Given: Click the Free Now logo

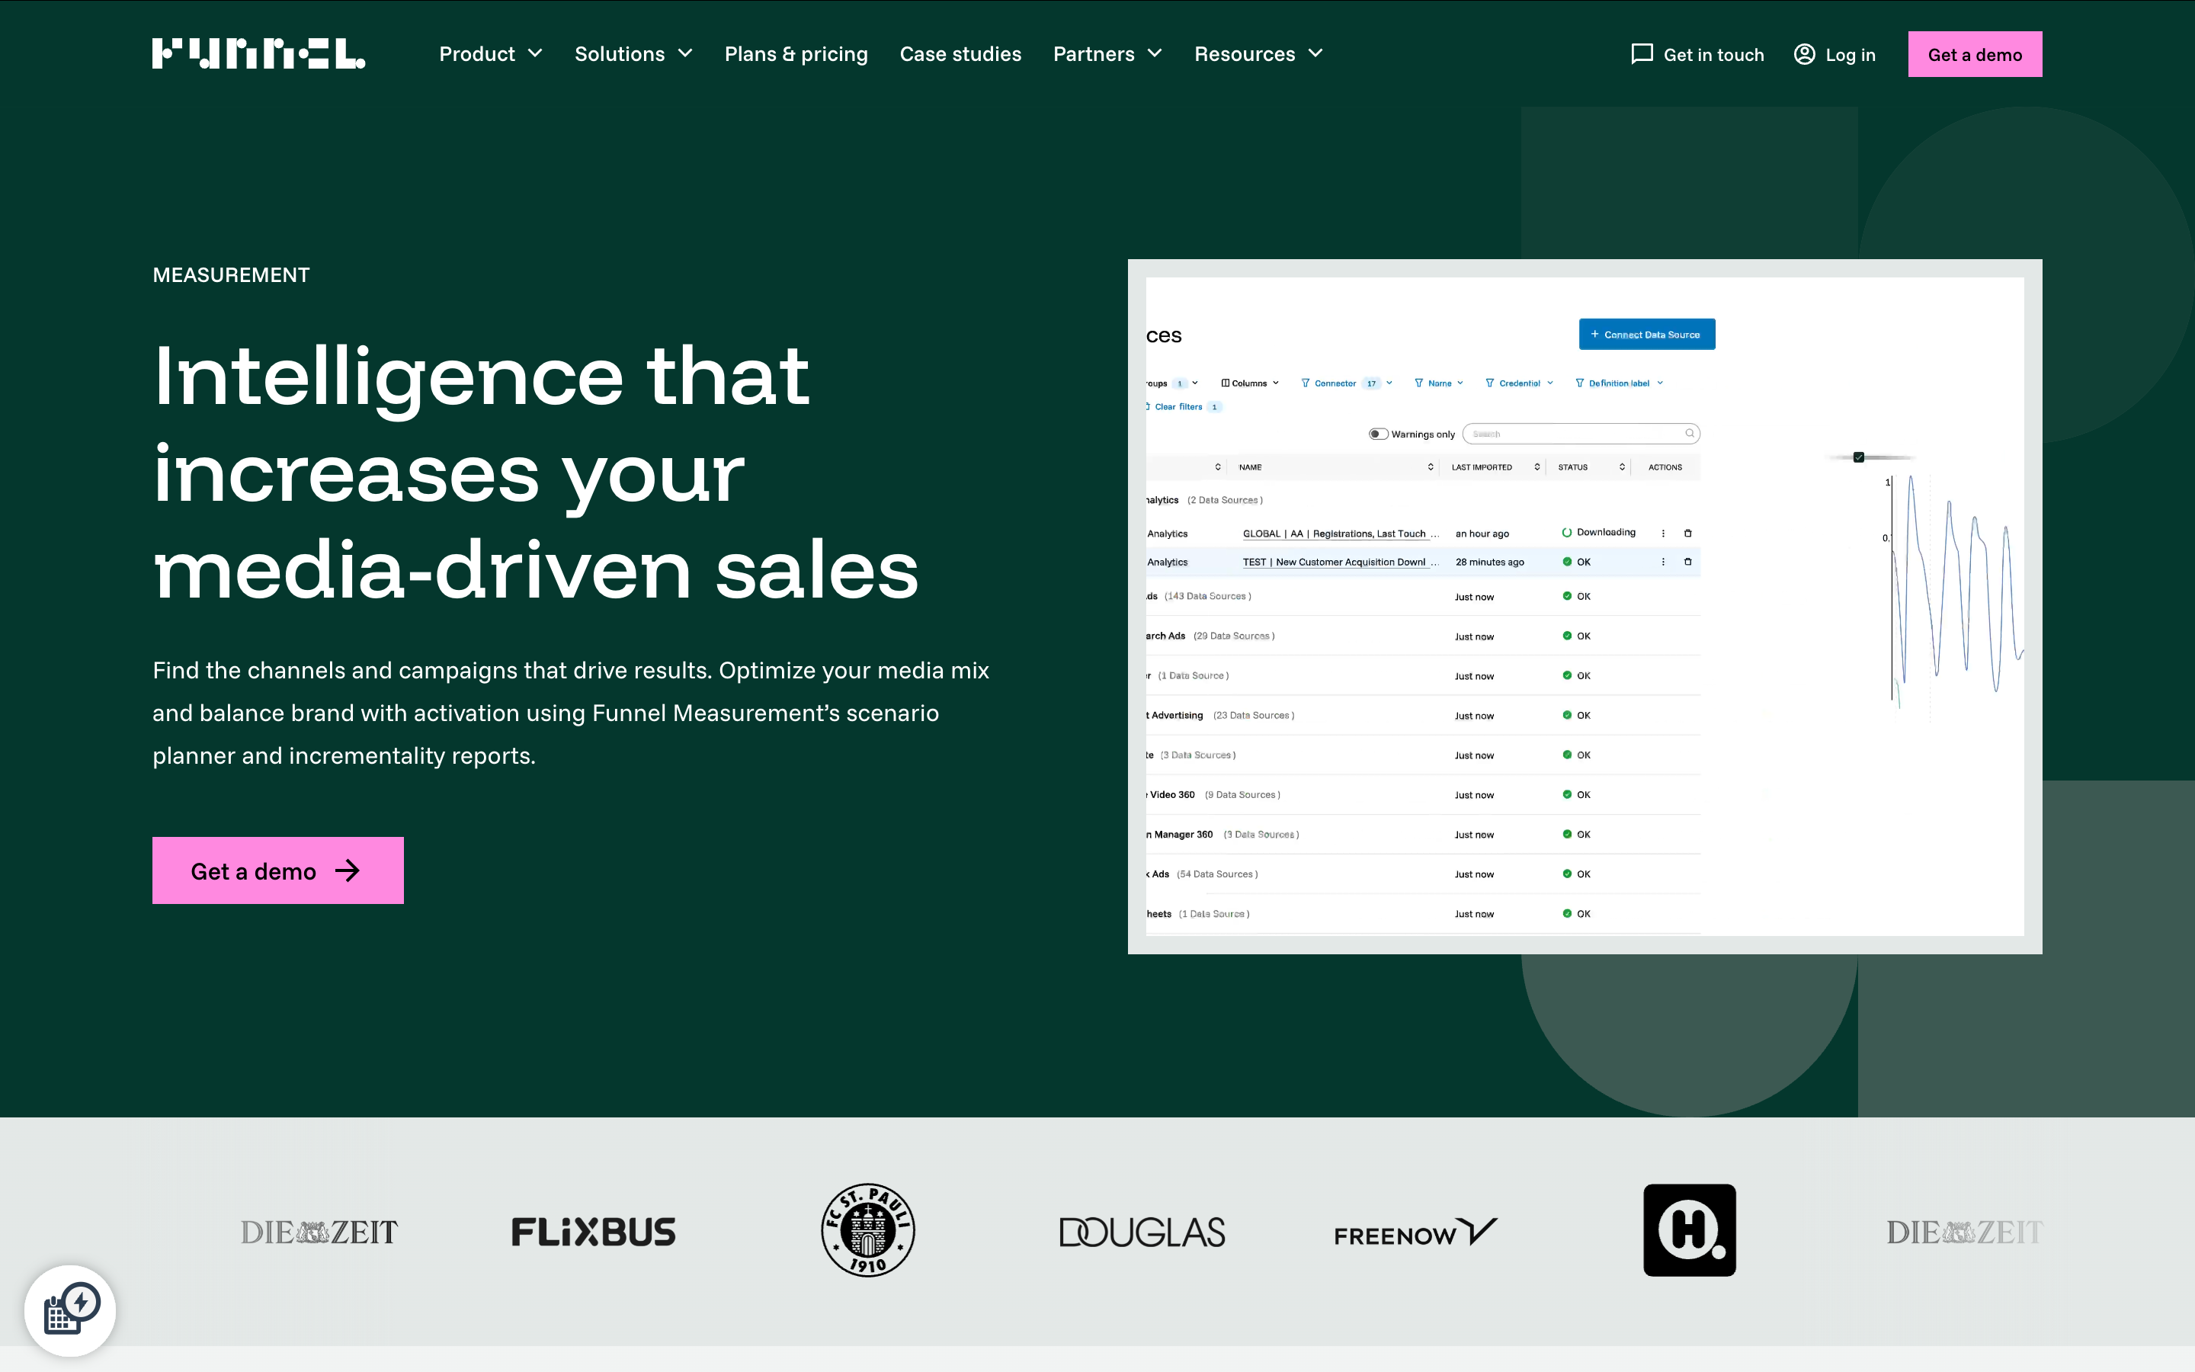Looking at the screenshot, I should pos(1415,1233).
